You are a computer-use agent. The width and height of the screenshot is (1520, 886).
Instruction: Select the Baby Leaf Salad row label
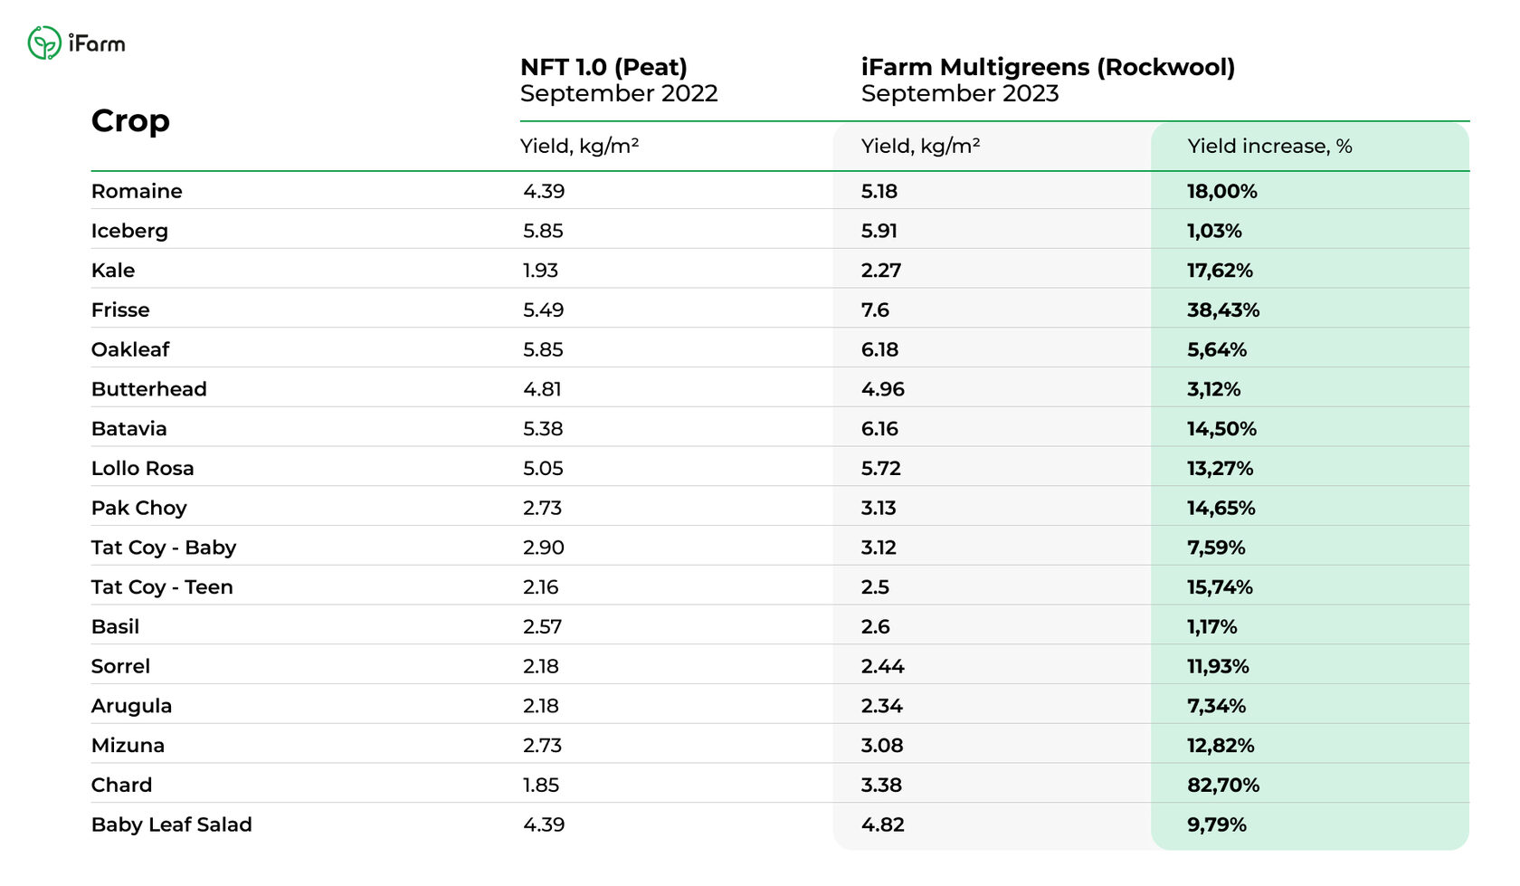[172, 824]
